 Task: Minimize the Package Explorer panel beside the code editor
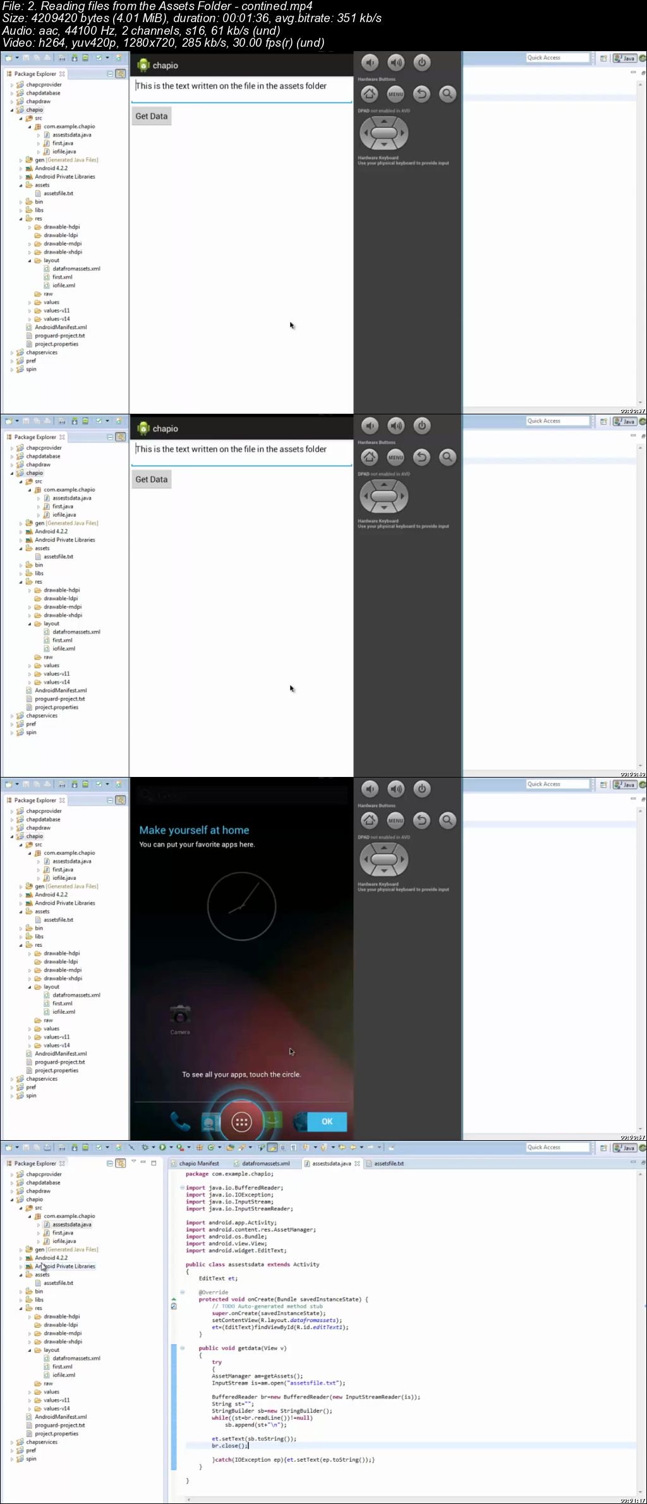(x=143, y=1162)
